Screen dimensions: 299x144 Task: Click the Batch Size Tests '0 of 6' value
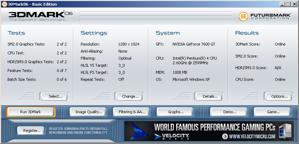click(x=62, y=79)
